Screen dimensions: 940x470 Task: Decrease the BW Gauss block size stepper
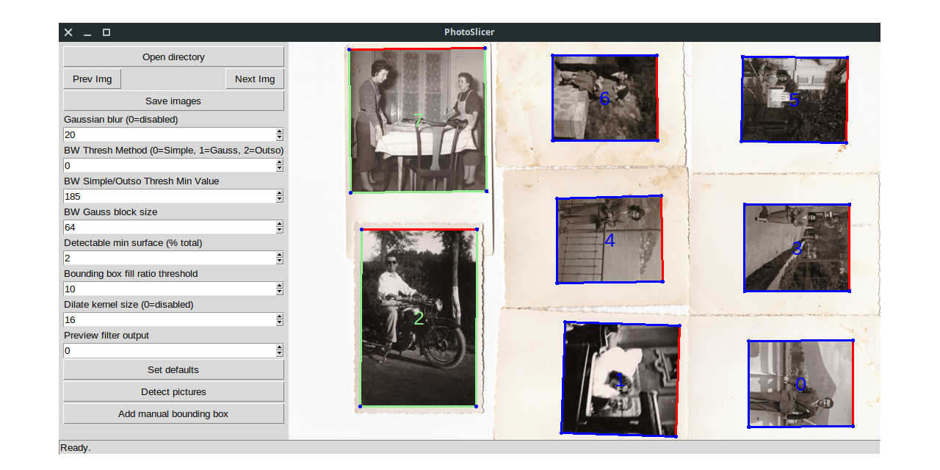coord(280,230)
